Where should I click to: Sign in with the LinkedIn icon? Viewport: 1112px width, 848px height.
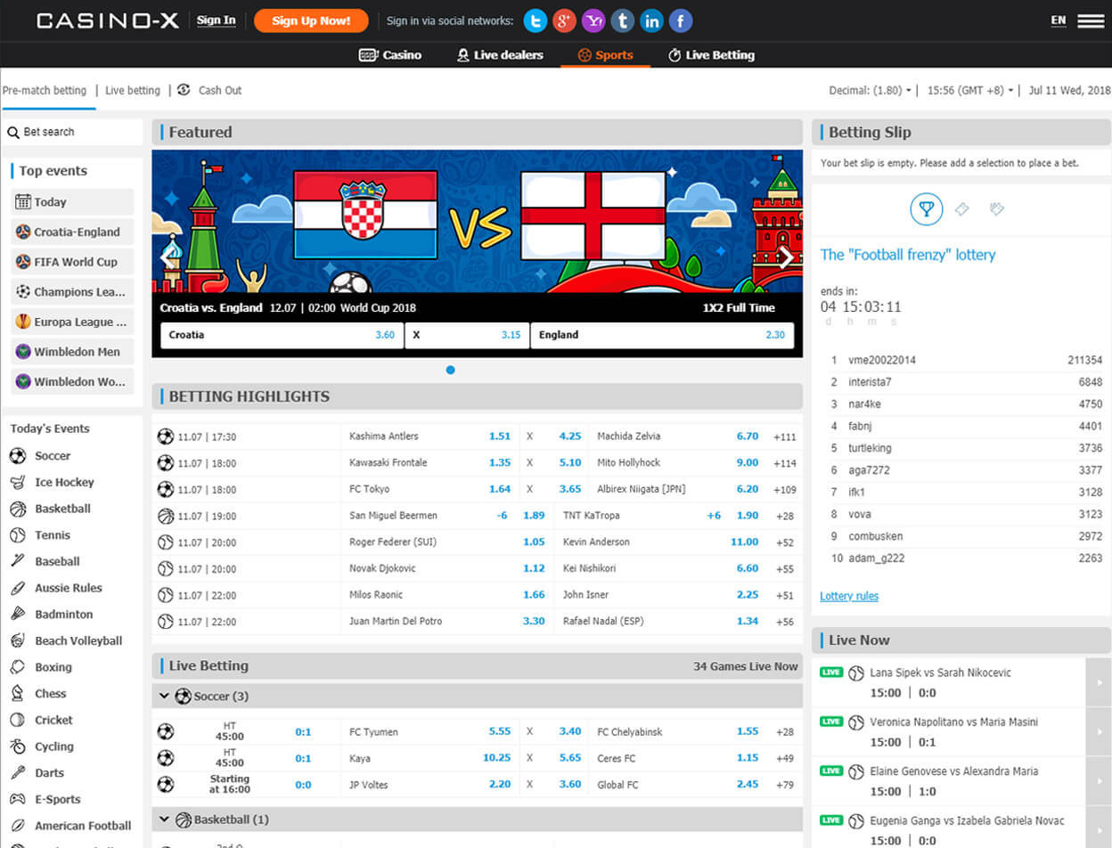point(651,20)
